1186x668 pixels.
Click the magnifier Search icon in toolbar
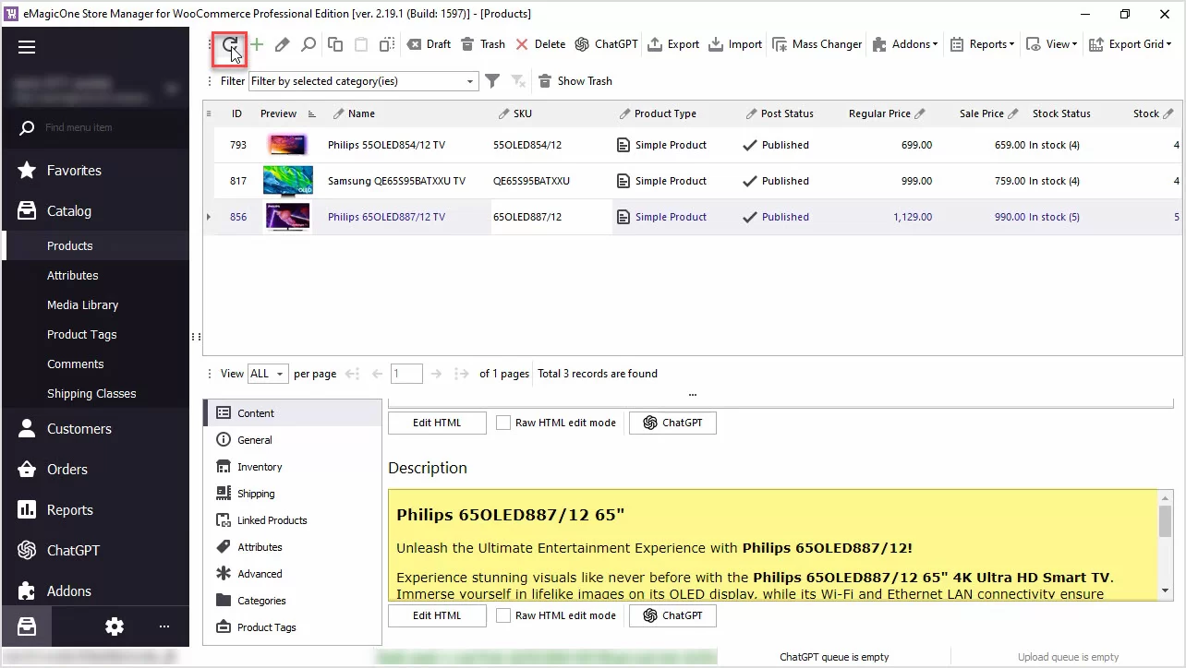[309, 44]
